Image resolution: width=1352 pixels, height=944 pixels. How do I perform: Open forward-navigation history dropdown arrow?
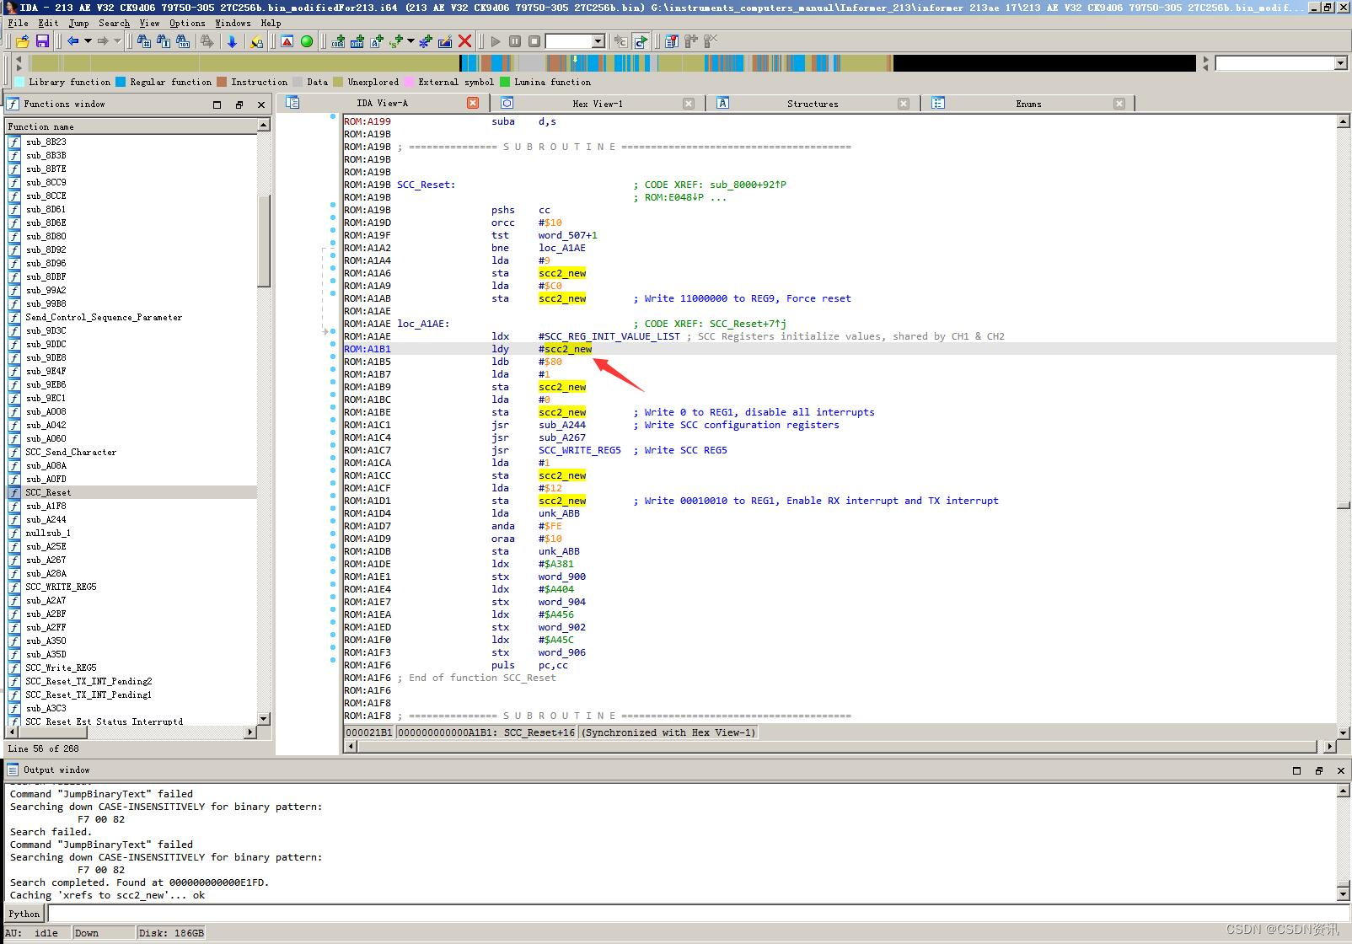coord(117,41)
